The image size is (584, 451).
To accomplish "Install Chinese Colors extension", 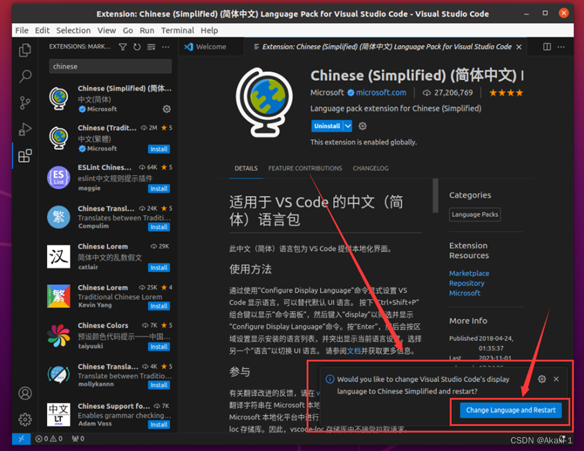I will pos(159,347).
